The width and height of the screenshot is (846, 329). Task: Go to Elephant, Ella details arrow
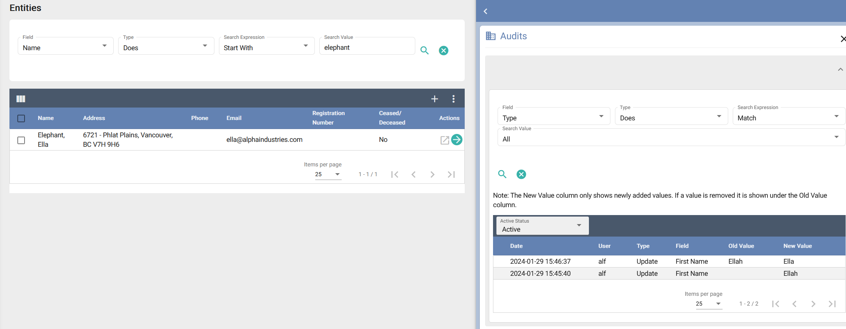coord(457,140)
